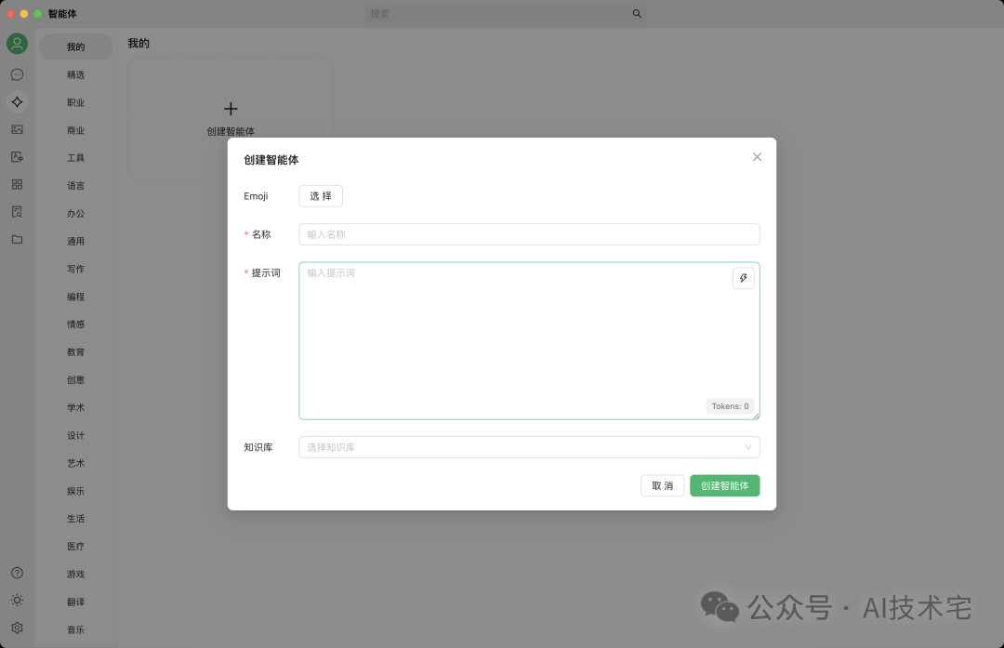Select the 翻译 category
This screenshot has height=648, width=1004.
coord(75,602)
